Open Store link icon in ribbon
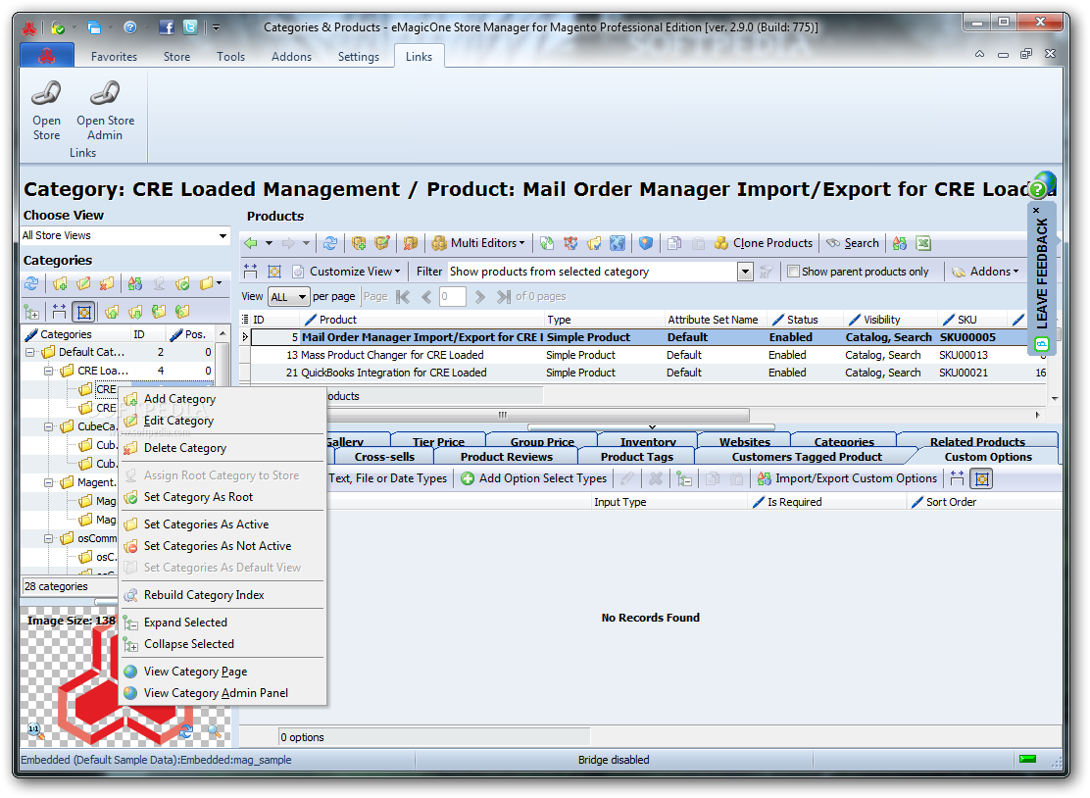1090x798 pixels. pos(47,92)
